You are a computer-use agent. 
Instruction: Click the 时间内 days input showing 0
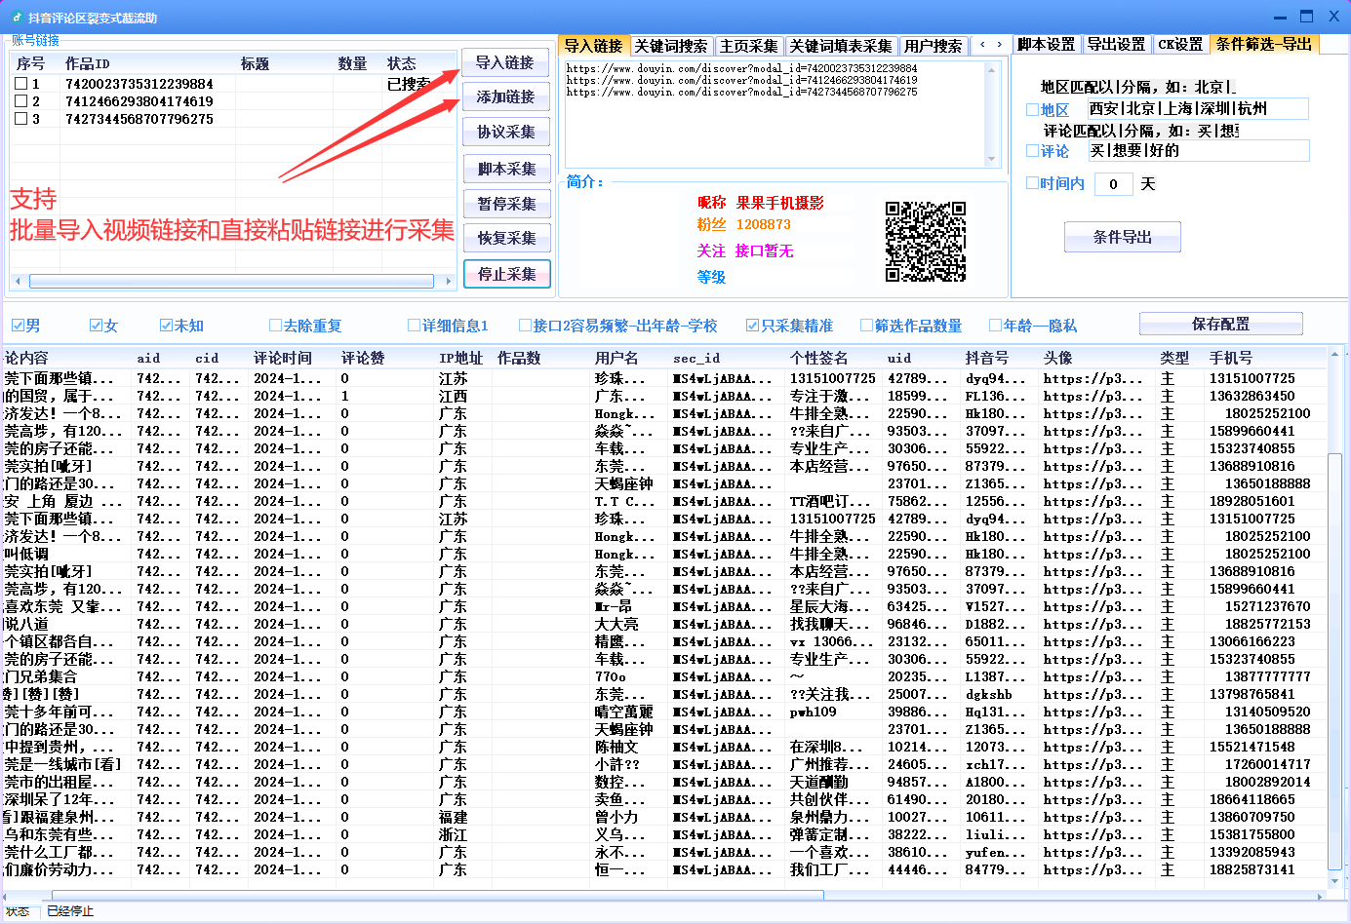(x=1113, y=183)
